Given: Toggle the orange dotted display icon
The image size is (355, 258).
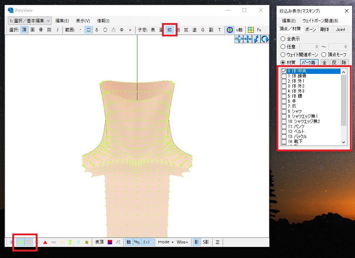Looking at the screenshot, I should tap(29, 242).
